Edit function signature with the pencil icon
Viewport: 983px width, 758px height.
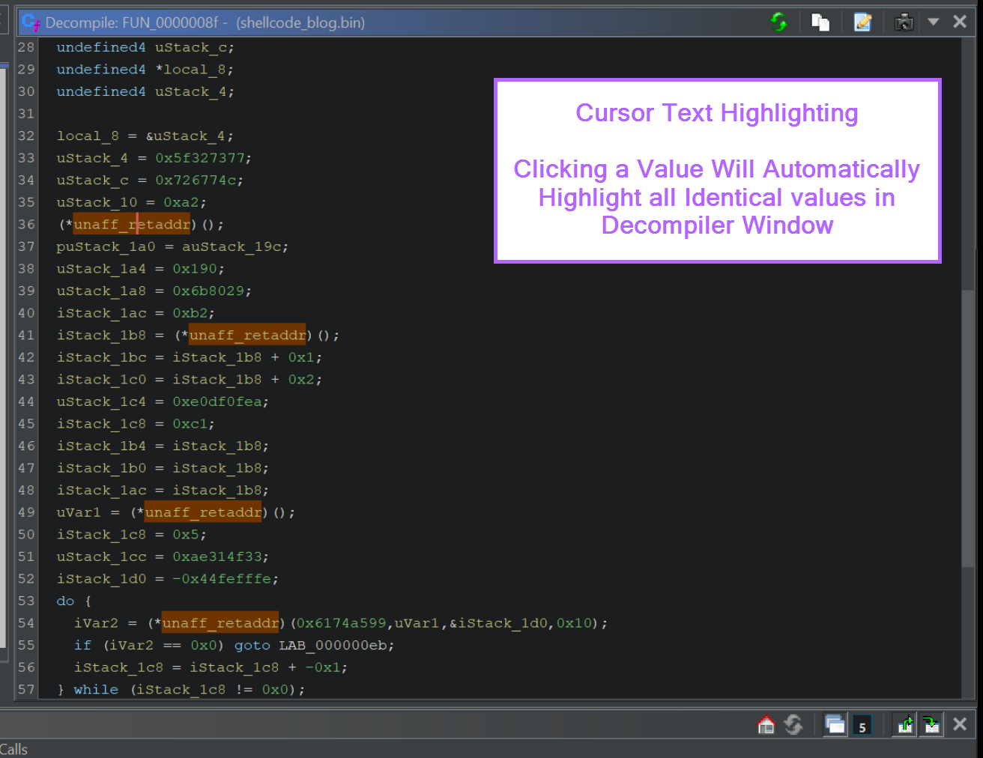click(x=862, y=22)
